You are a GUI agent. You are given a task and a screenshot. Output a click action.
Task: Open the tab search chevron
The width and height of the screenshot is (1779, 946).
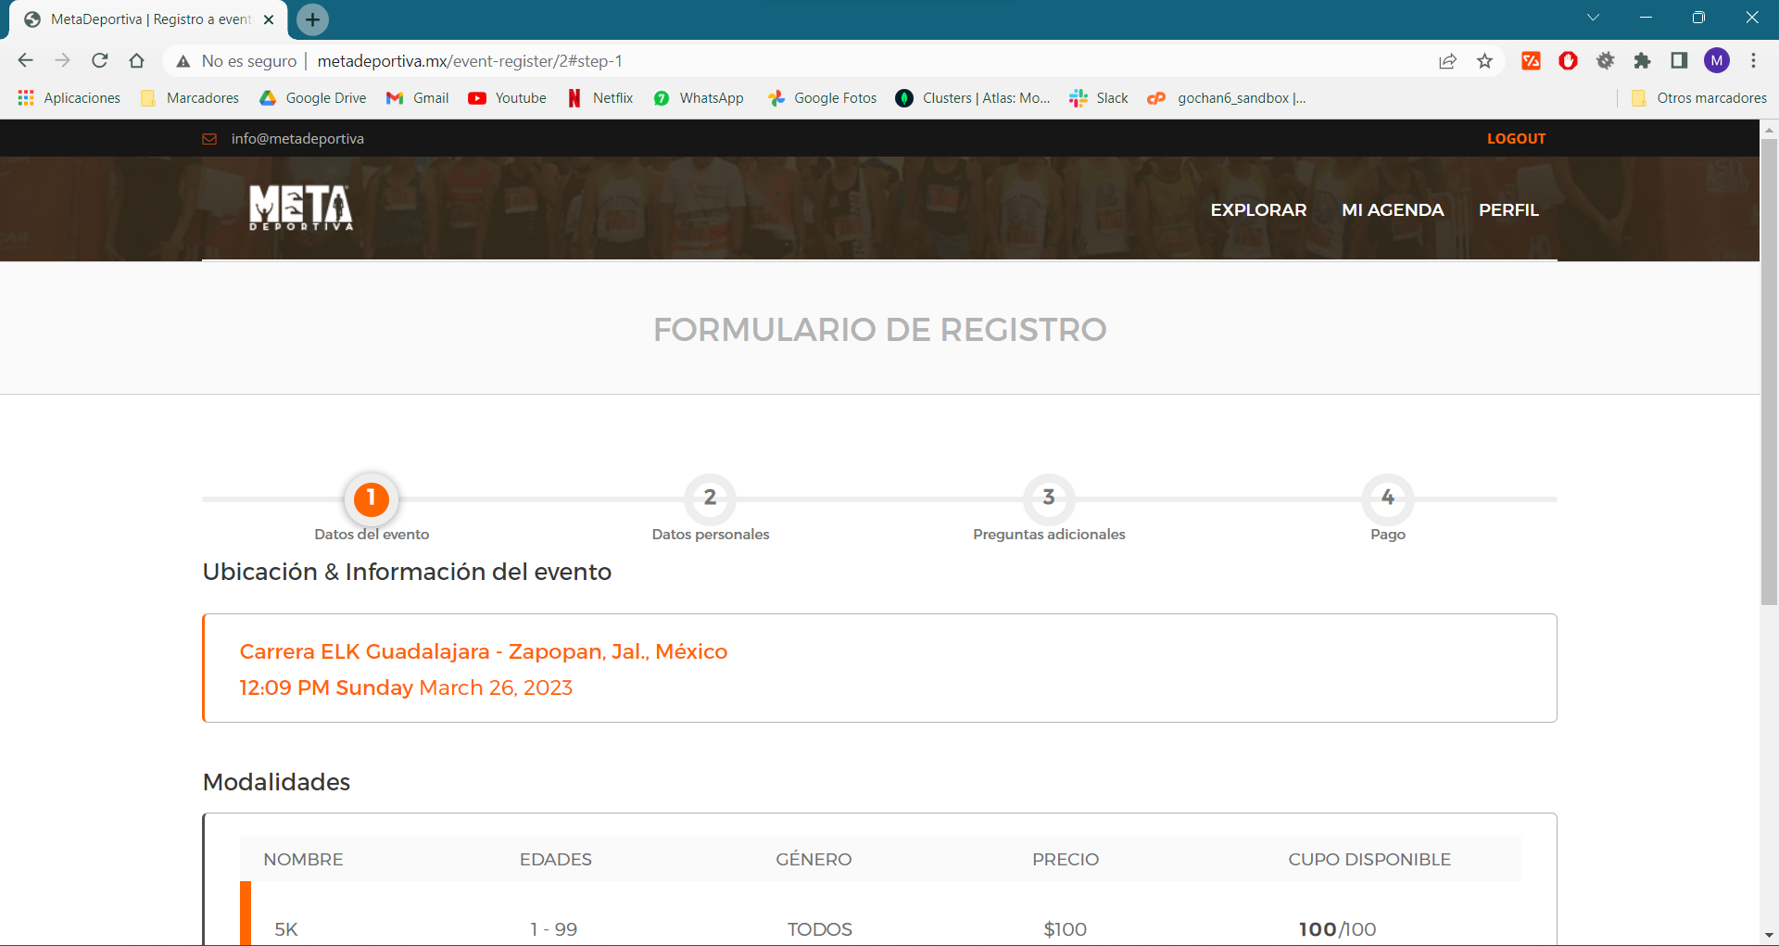pyautogui.click(x=1593, y=18)
